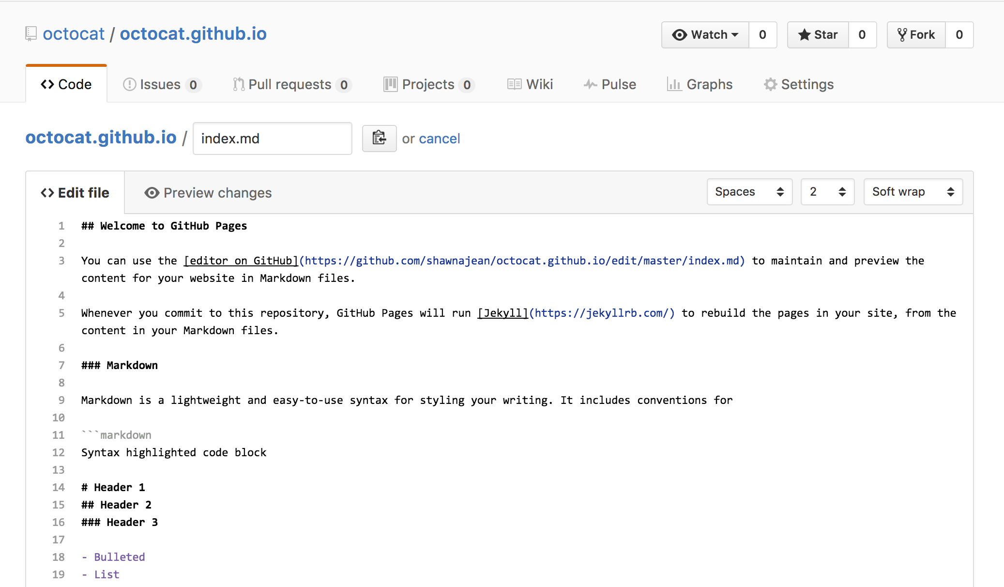The height and width of the screenshot is (587, 1004).
Task: Click the Code brackets icon in tab
Action: tap(47, 84)
